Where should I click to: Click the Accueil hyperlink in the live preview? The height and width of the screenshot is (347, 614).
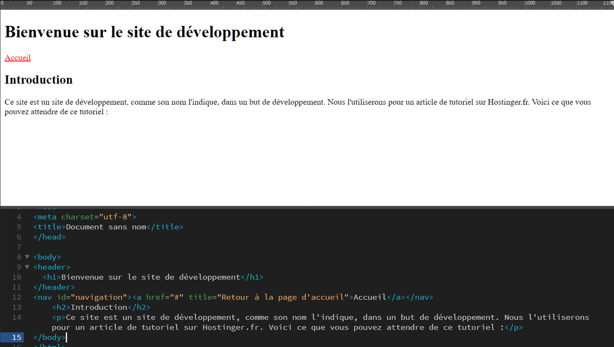pyautogui.click(x=17, y=57)
